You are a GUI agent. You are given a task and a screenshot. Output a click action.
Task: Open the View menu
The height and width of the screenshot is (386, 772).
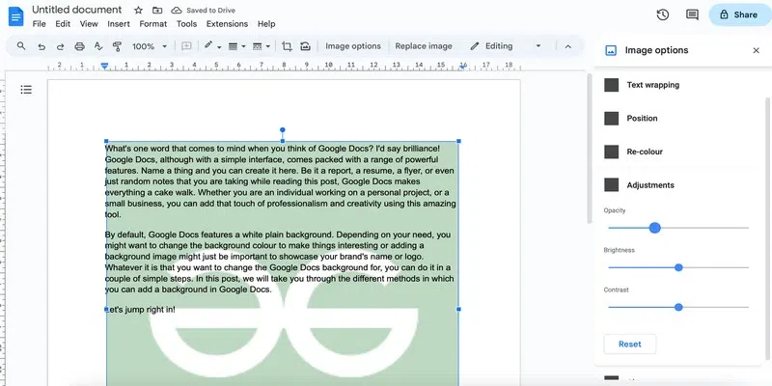[x=89, y=23]
